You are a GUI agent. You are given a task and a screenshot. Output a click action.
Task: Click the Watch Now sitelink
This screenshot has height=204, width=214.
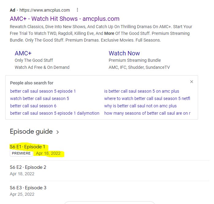(124, 53)
